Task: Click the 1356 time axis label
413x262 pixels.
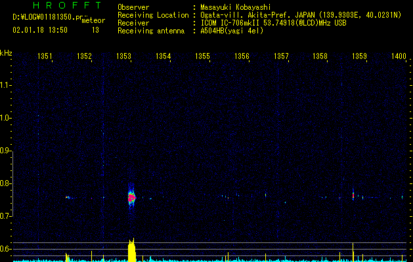Action: pyautogui.click(x=242, y=56)
